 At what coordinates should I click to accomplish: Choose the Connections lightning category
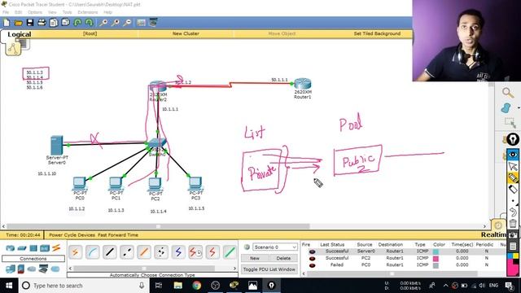[x=56, y=247]
